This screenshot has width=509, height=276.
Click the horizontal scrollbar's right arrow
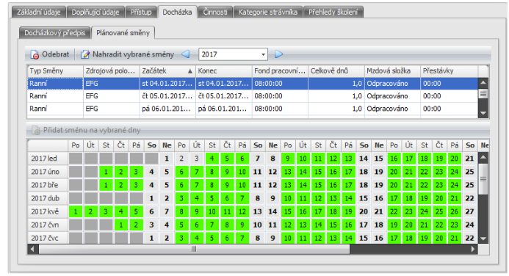(473, 249)
